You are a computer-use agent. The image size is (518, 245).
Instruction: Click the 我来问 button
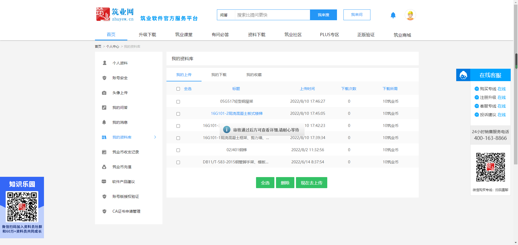(357, 15)
